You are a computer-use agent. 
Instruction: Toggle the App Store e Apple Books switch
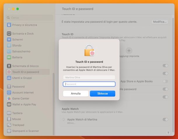click(x=165, y=81)
